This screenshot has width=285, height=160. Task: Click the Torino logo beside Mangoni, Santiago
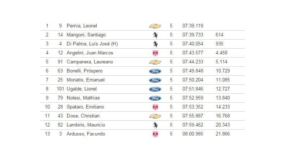155,35
